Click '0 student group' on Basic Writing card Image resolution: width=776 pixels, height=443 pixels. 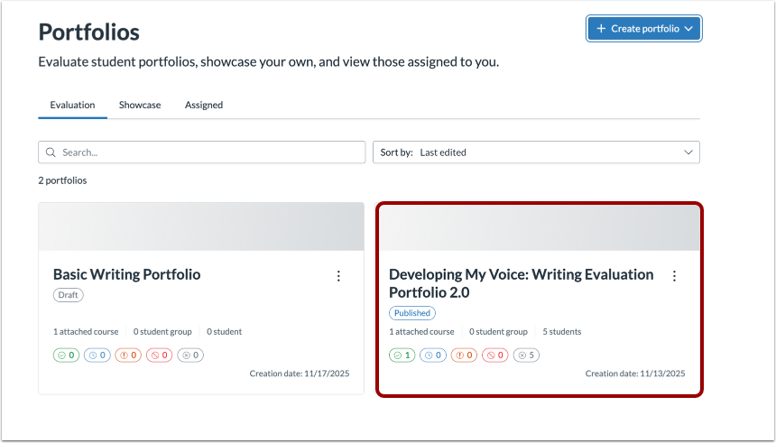tap(162, 332)
